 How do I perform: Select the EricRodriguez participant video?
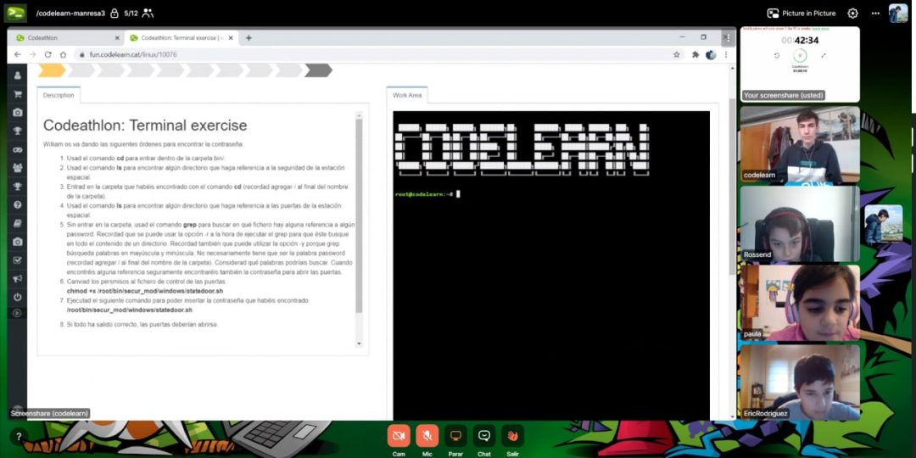[x=800, y=382]
